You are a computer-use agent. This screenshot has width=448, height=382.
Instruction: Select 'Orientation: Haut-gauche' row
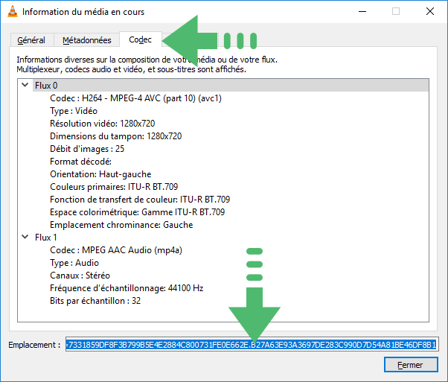(100, 174)
